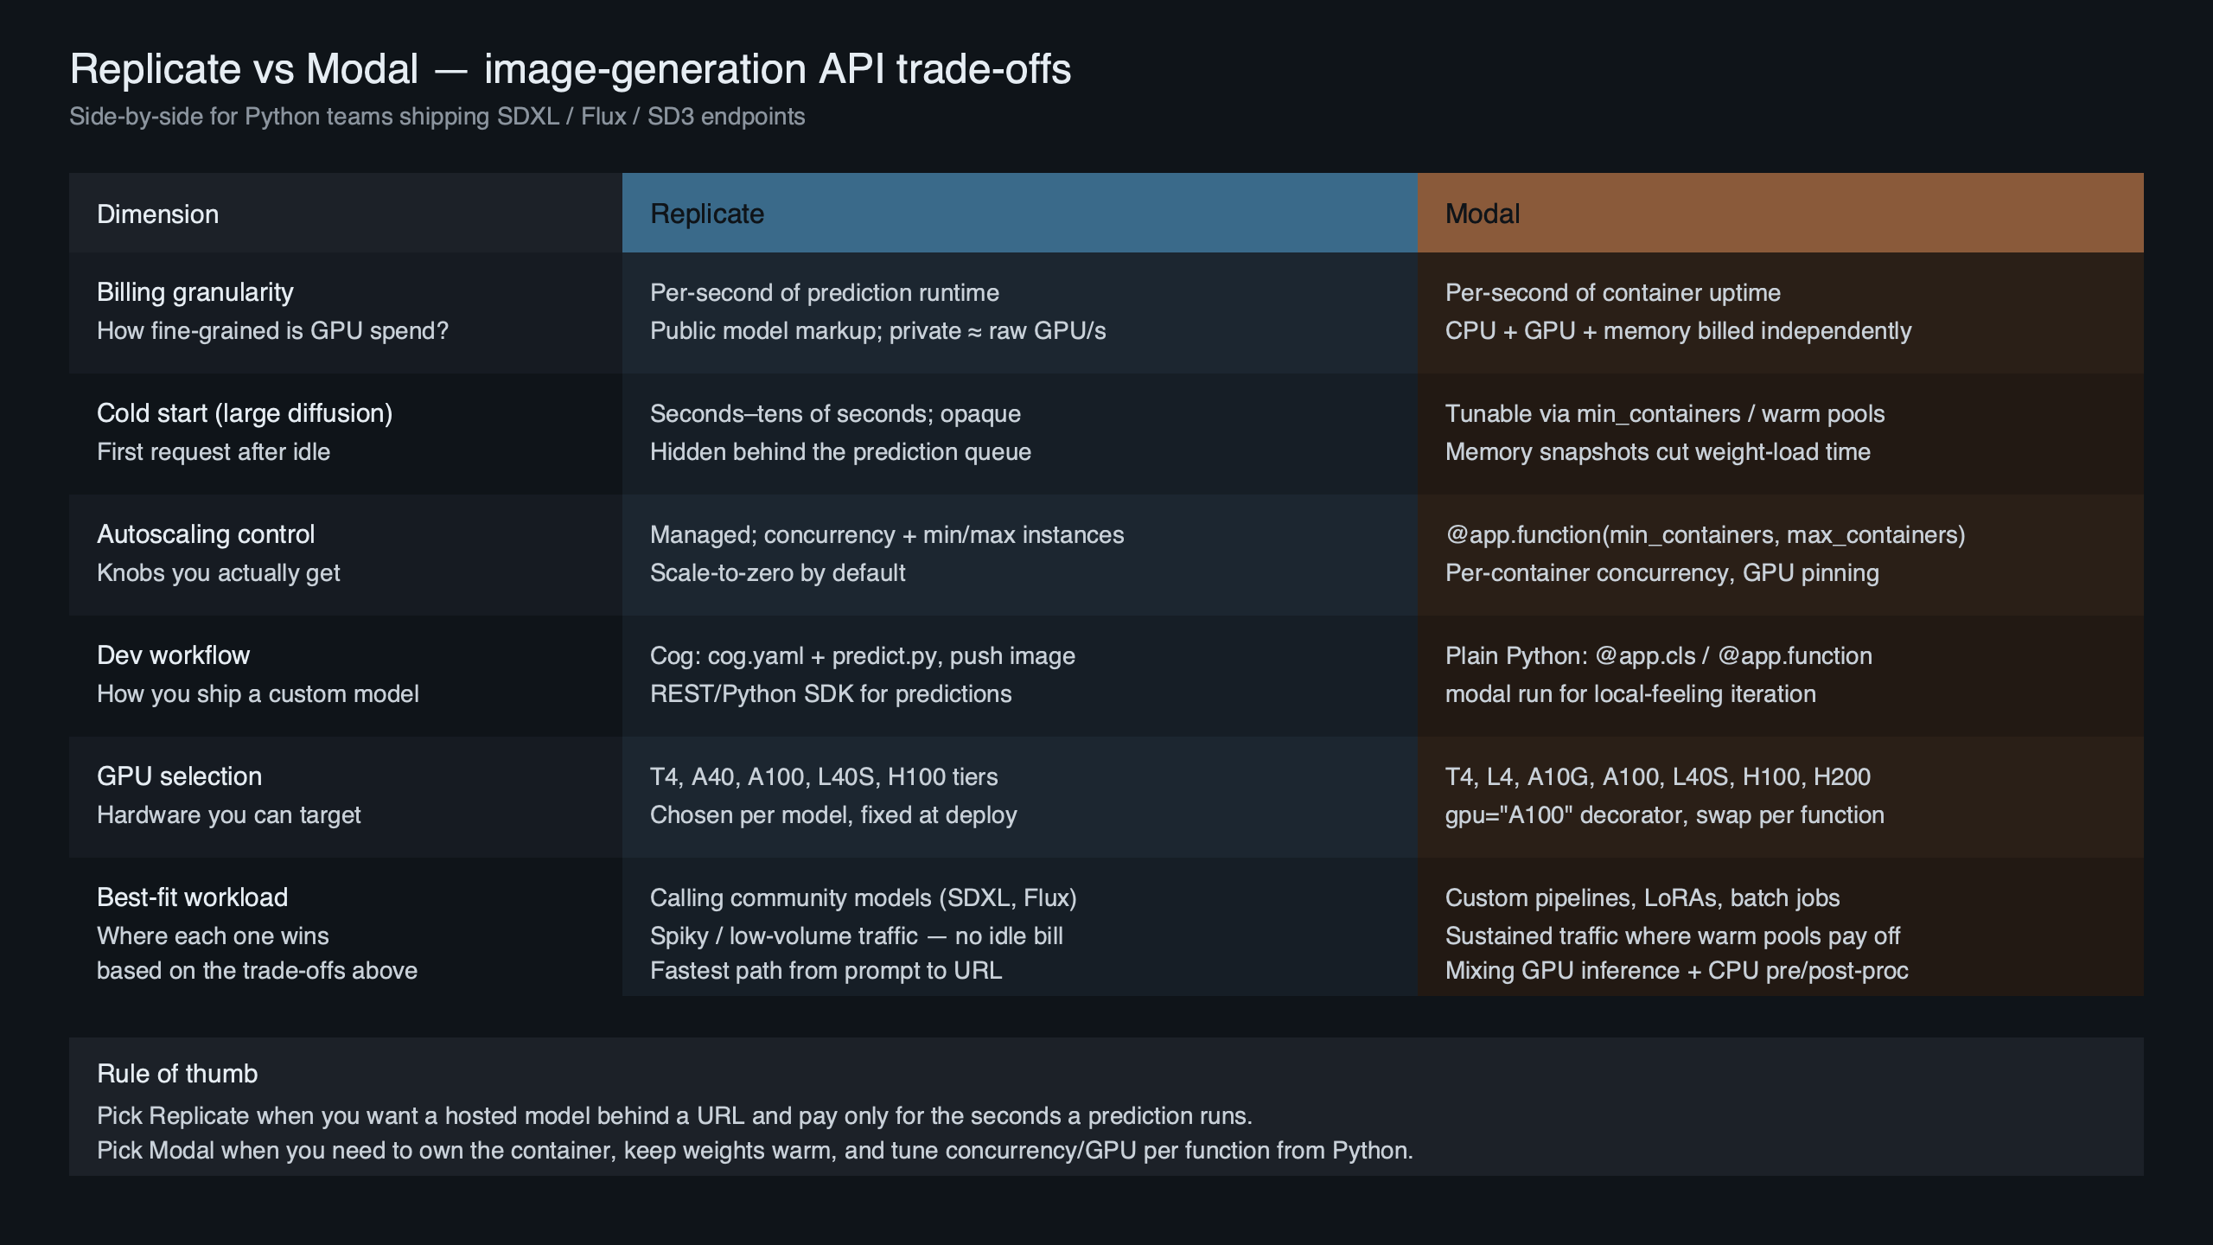The height and width of the screenshot is (1245, 2213).
Task: Click the Cold start (large diffusion) row label
Action: click(245, 413)
